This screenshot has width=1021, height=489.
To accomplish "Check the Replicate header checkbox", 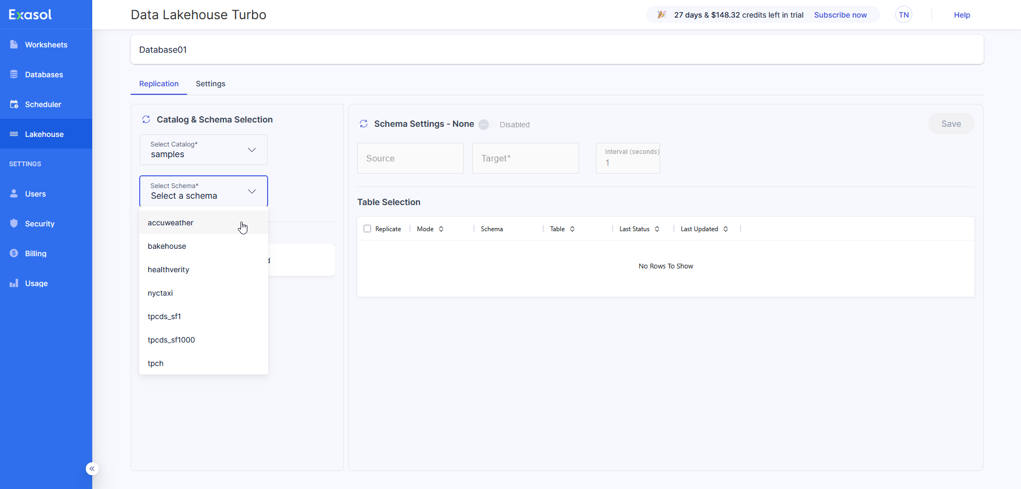I will coord(367,228).
